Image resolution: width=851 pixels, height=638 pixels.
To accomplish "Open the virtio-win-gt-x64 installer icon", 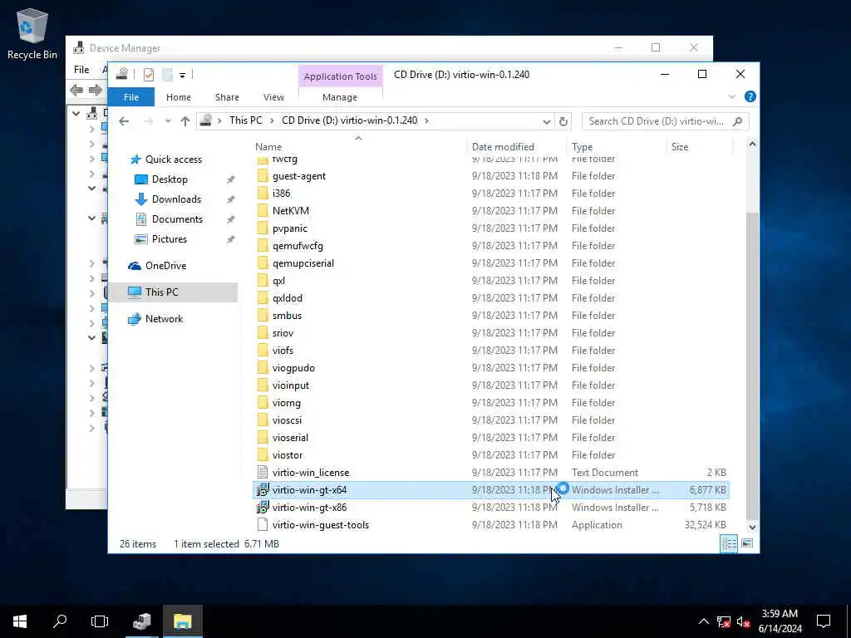I will [x=263, y=490].
